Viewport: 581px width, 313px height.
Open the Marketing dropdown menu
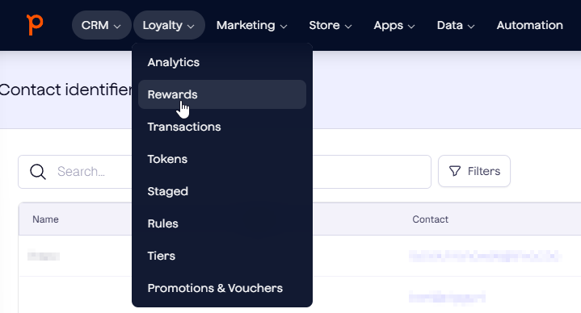[251, 25]
